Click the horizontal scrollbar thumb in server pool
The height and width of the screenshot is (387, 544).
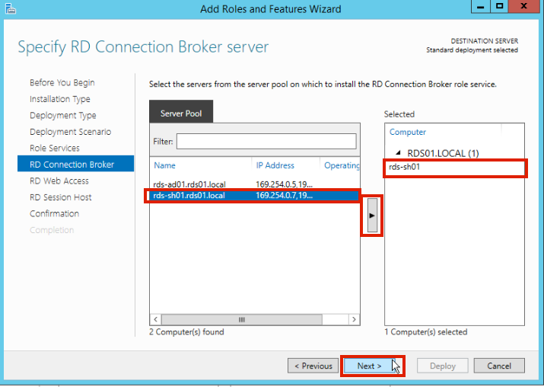pos(242,319)
